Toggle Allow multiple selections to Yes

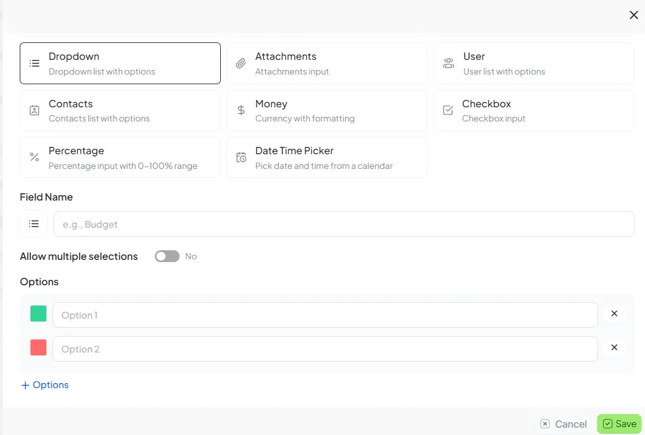tap(167, 256)
